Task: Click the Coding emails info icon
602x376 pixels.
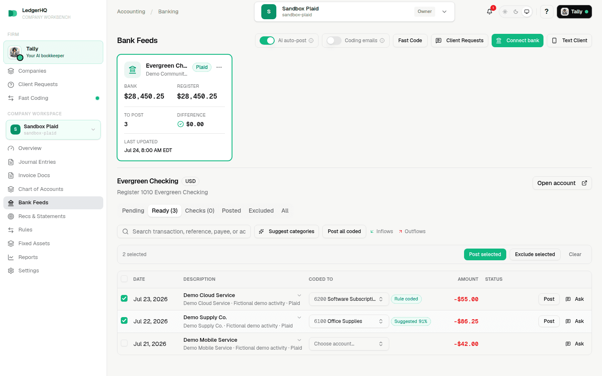Action: [382, 41]
